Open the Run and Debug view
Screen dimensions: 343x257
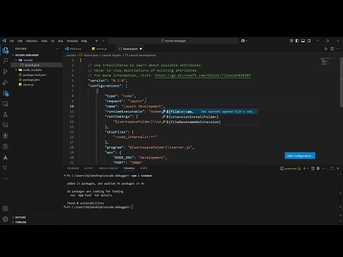(5, 82)
